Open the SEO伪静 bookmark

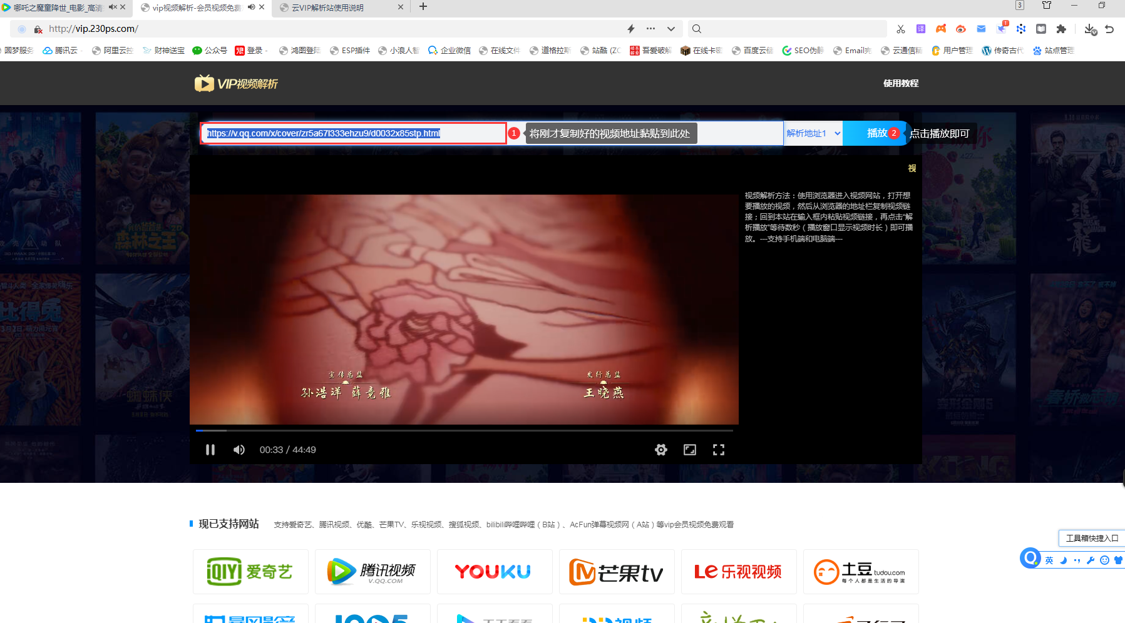803,51
